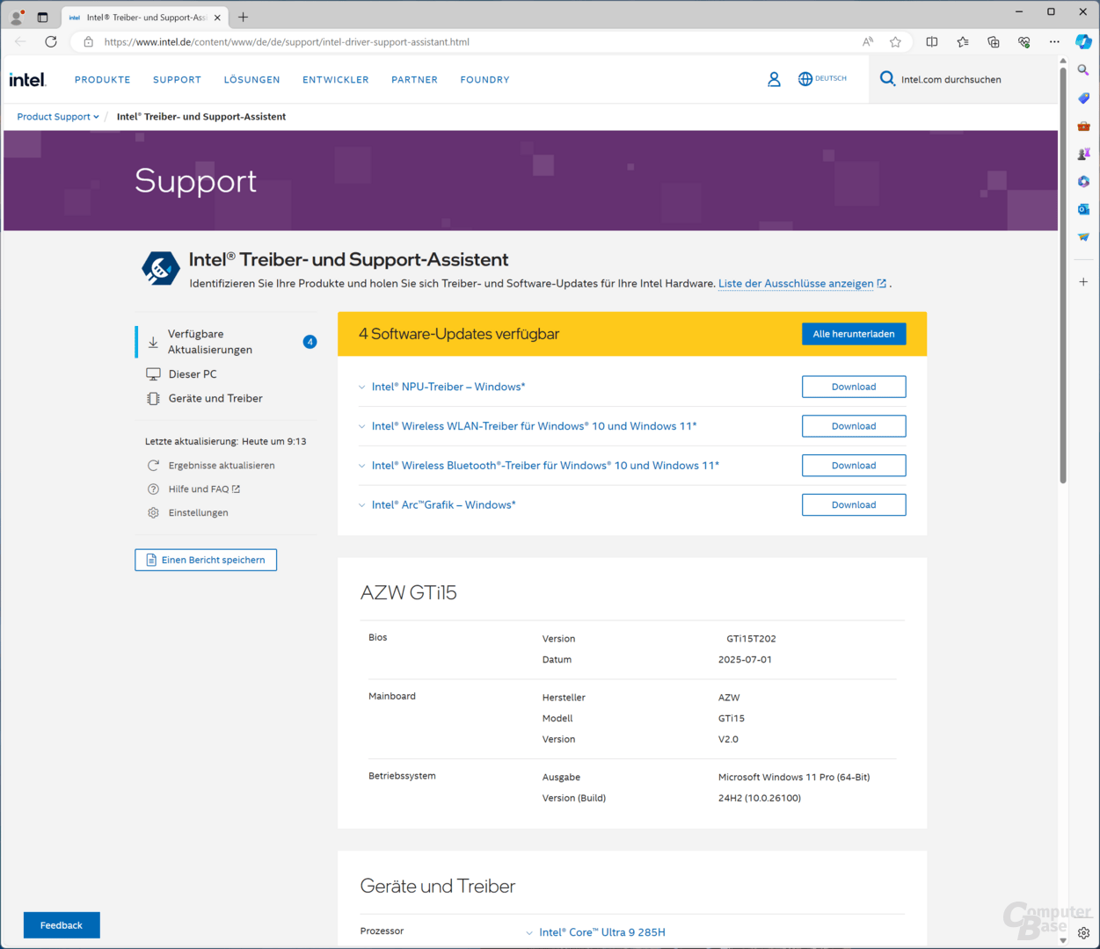This screenshot has height=949, width=1100.
Task: Select Geräte und Treiber sidebar item
Action: pyautogui.click(x=215, y=399)
